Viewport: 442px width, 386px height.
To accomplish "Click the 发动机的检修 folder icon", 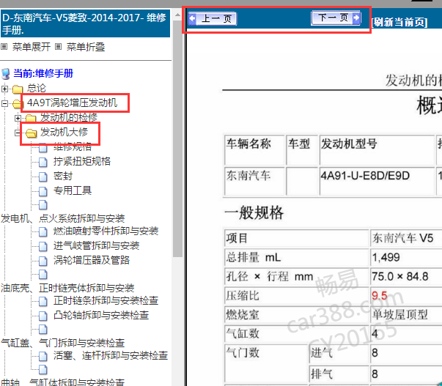I will pyautogui.click(x=31, y=119).
